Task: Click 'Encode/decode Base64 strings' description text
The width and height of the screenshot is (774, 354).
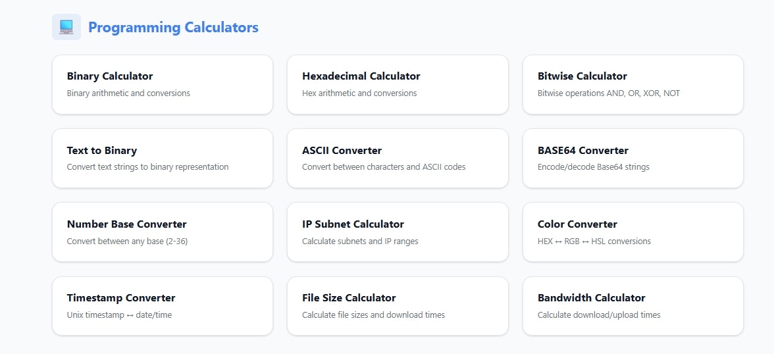Action: (x=593, y=167)
